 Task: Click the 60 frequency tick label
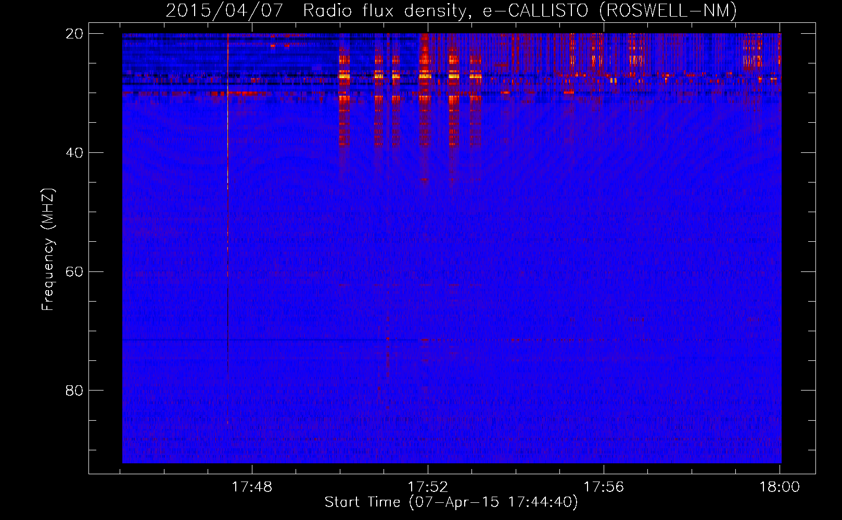click(74, 272)
